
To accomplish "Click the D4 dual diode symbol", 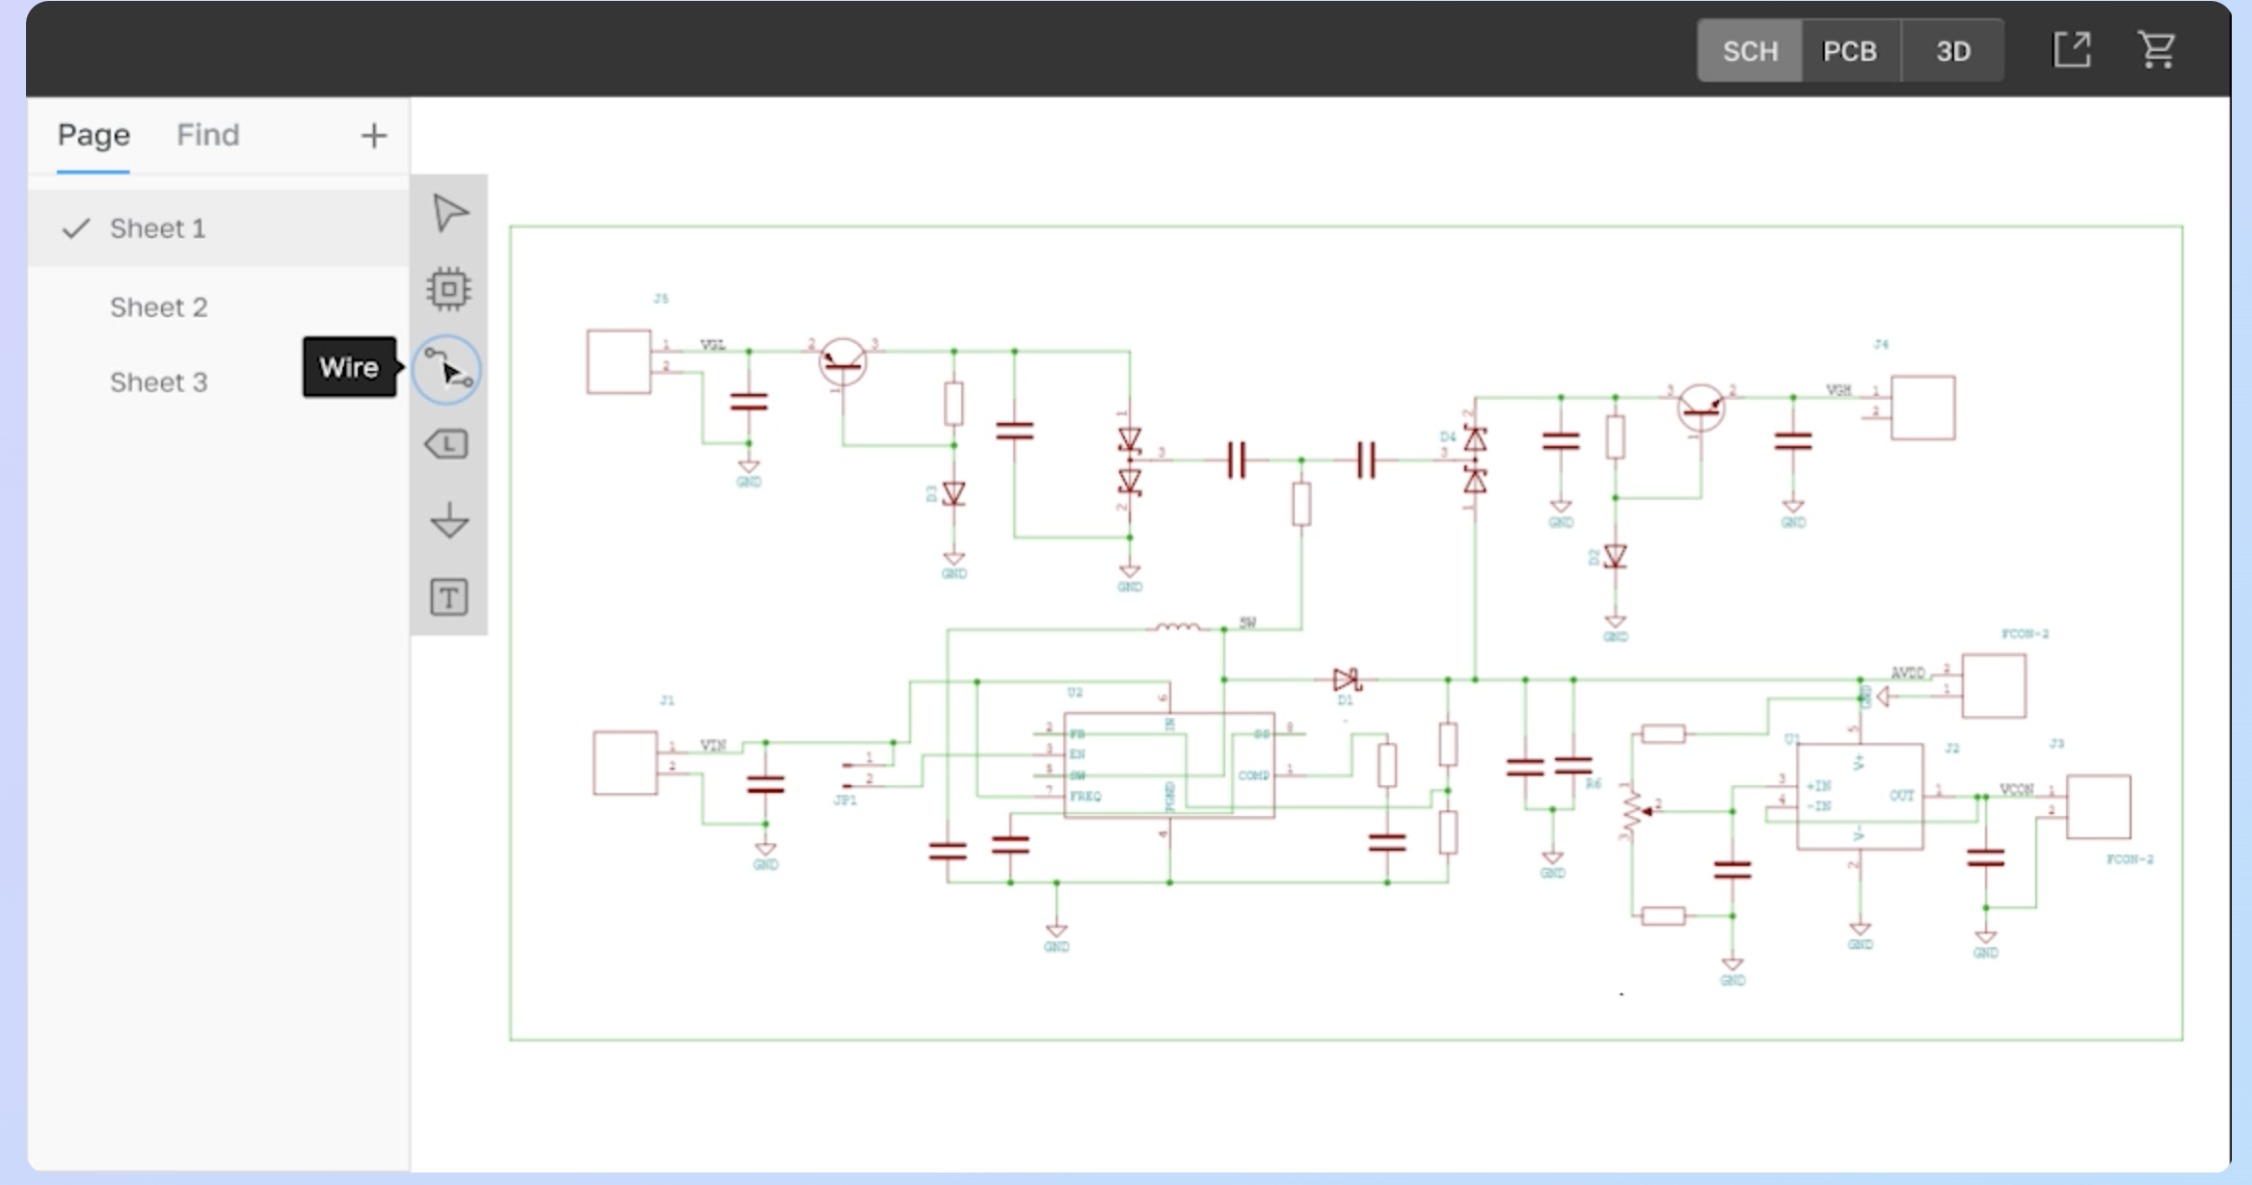I will click(x=1474, y=460).
